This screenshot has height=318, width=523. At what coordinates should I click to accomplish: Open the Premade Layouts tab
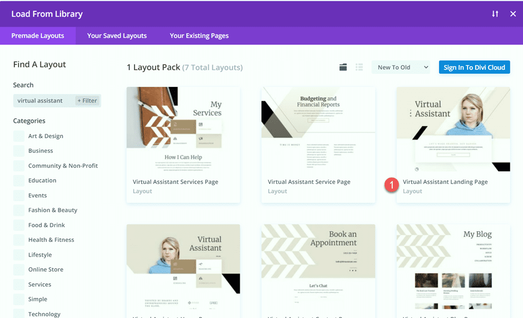(38, 35)
